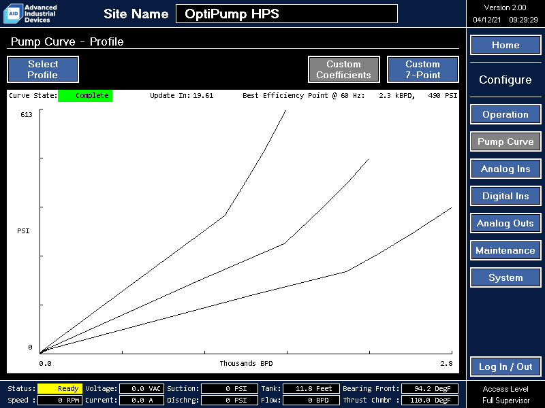Open Analog Outs configuration
The width and height of the screenshot is (545, 408).
tap(505, 223)
